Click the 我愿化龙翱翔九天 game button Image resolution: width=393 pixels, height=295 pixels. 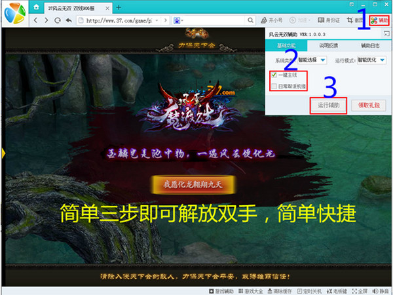[193, 185]
